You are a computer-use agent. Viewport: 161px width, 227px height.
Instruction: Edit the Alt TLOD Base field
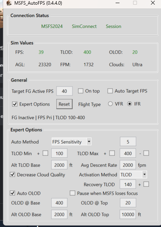click(59, 165)
